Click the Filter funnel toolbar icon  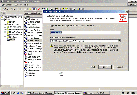(x=75, y=9)
